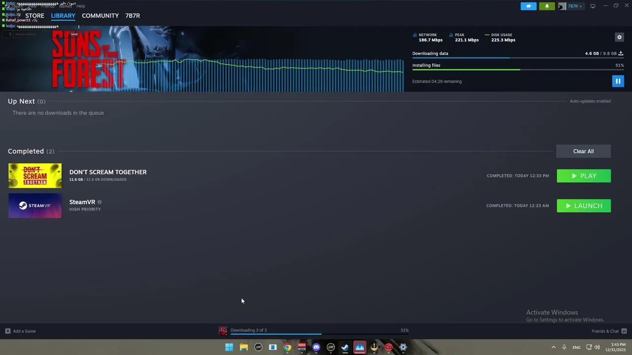Switch the ENG input language

(576, 348)
